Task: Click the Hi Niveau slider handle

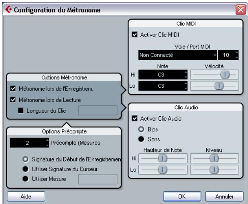Action: (214, 158)
